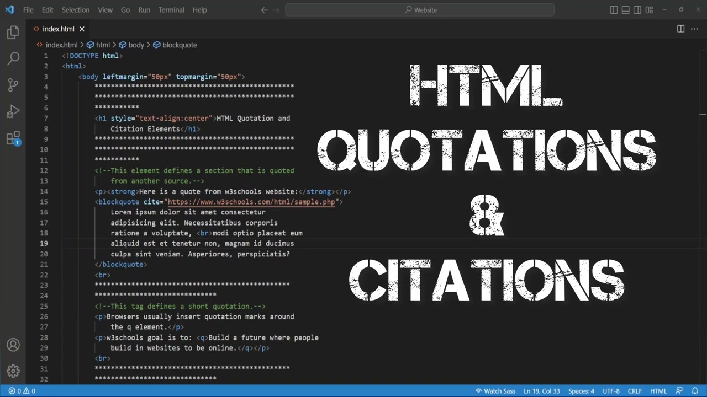Viewport: 707px width, 397px height.
Task: Click Watch Sass in status bar
Action: (x=495, y=391)
